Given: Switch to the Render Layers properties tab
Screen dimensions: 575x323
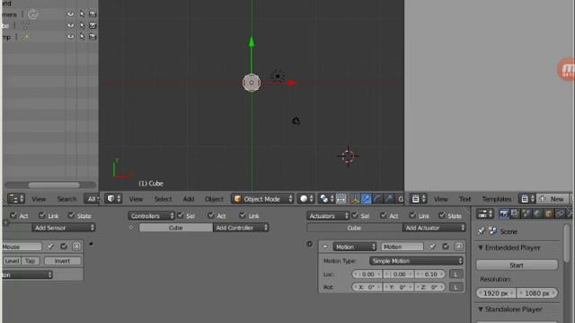Looking at the screenshot, I should pyautogui.click(x=515, y=214).
